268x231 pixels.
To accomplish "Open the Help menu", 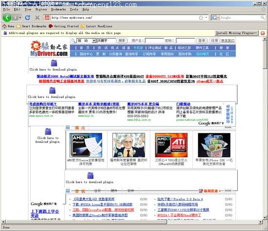I will point(86,9).
